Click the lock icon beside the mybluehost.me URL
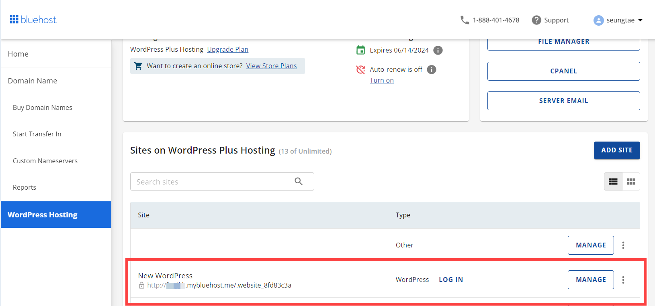This screenshot has width=655, height=306. (141, 285)
